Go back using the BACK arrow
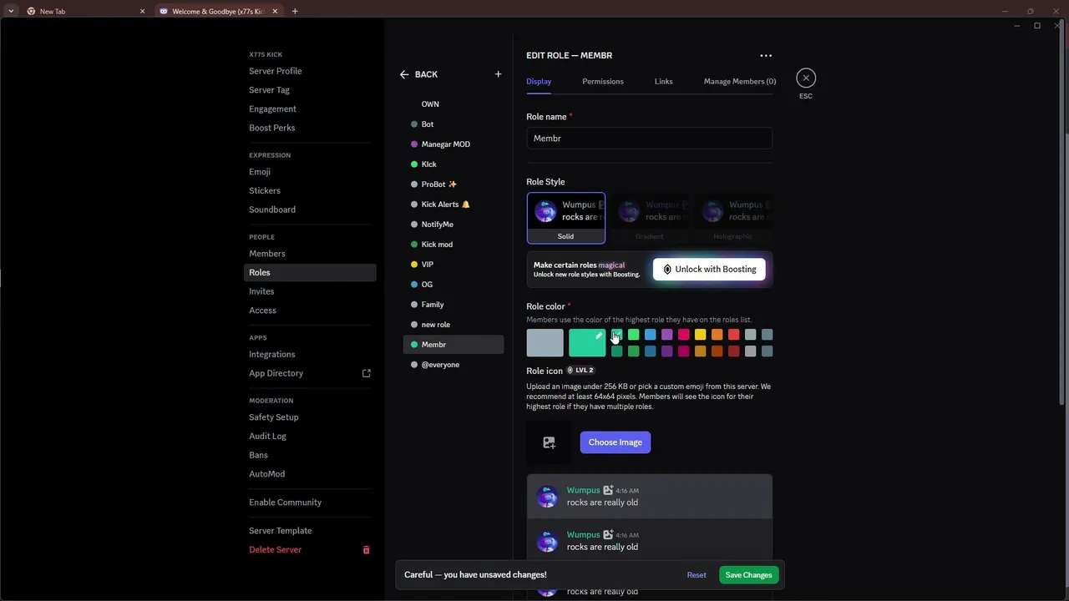This screenshot has width=1069, height=601. point(418,74)
